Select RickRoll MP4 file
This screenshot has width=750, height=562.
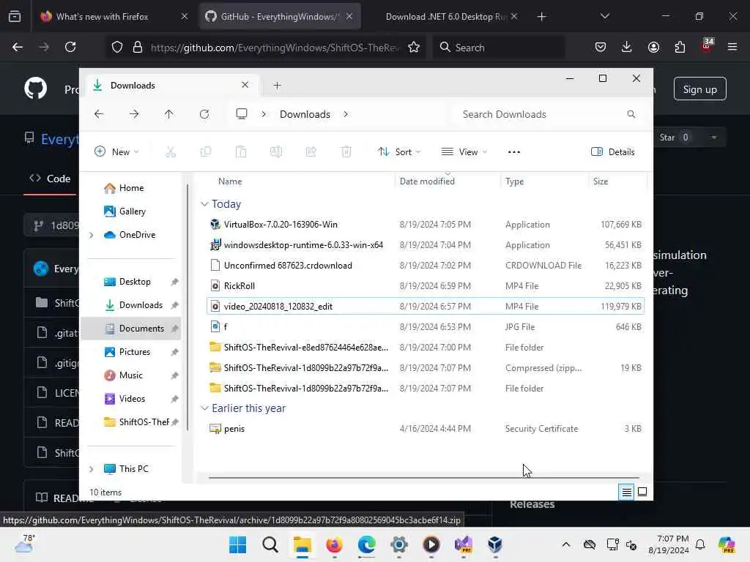[x=426, y=286]
